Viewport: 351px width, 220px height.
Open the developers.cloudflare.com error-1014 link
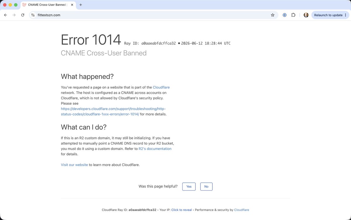113,111
